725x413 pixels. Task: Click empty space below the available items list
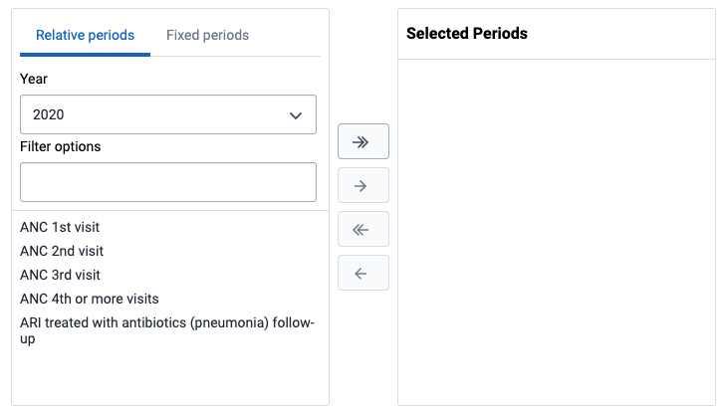pos(169,376)
